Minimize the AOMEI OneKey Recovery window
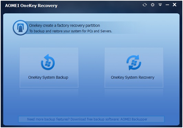The image size is (183, 128). tap(167, 5)
